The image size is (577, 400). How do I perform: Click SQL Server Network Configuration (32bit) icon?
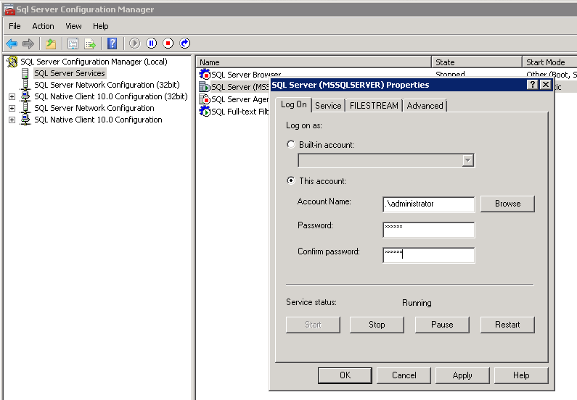tap(25, 85)
